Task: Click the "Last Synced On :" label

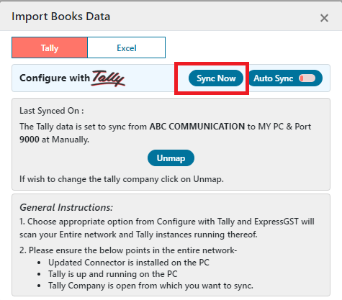Action: click(52, 111)
